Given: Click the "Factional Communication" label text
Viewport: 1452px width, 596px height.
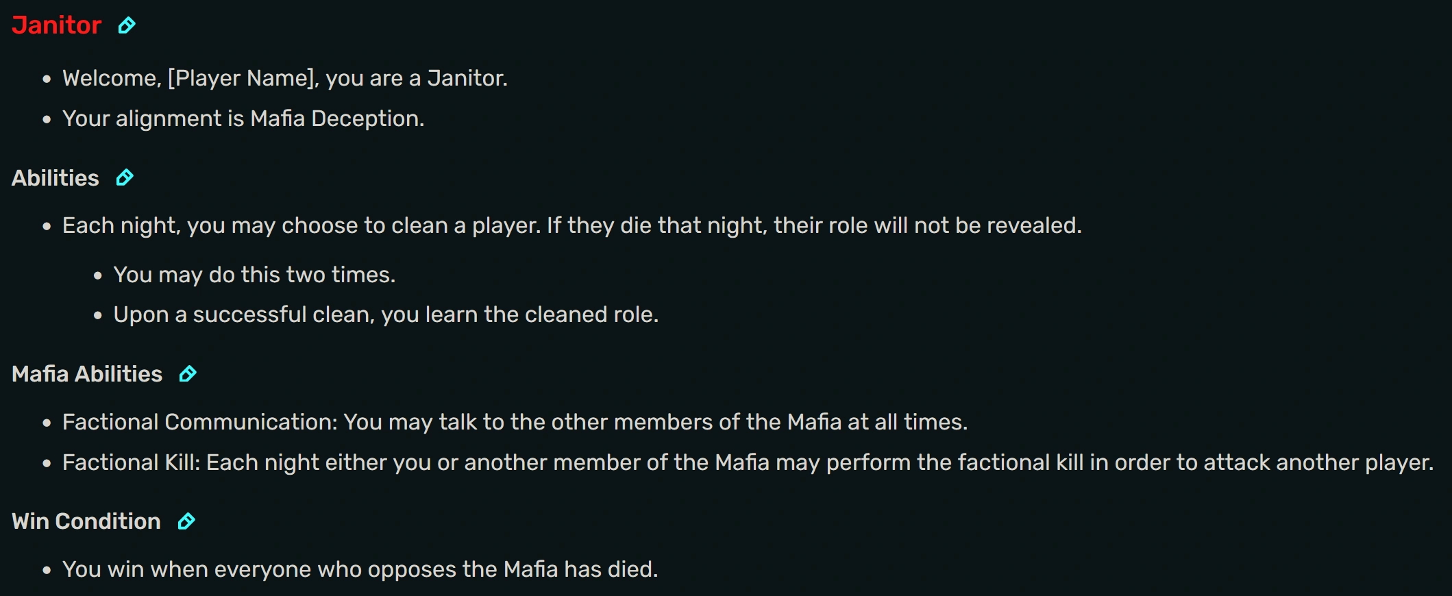Looking at the screenshot, I should 200,422.
